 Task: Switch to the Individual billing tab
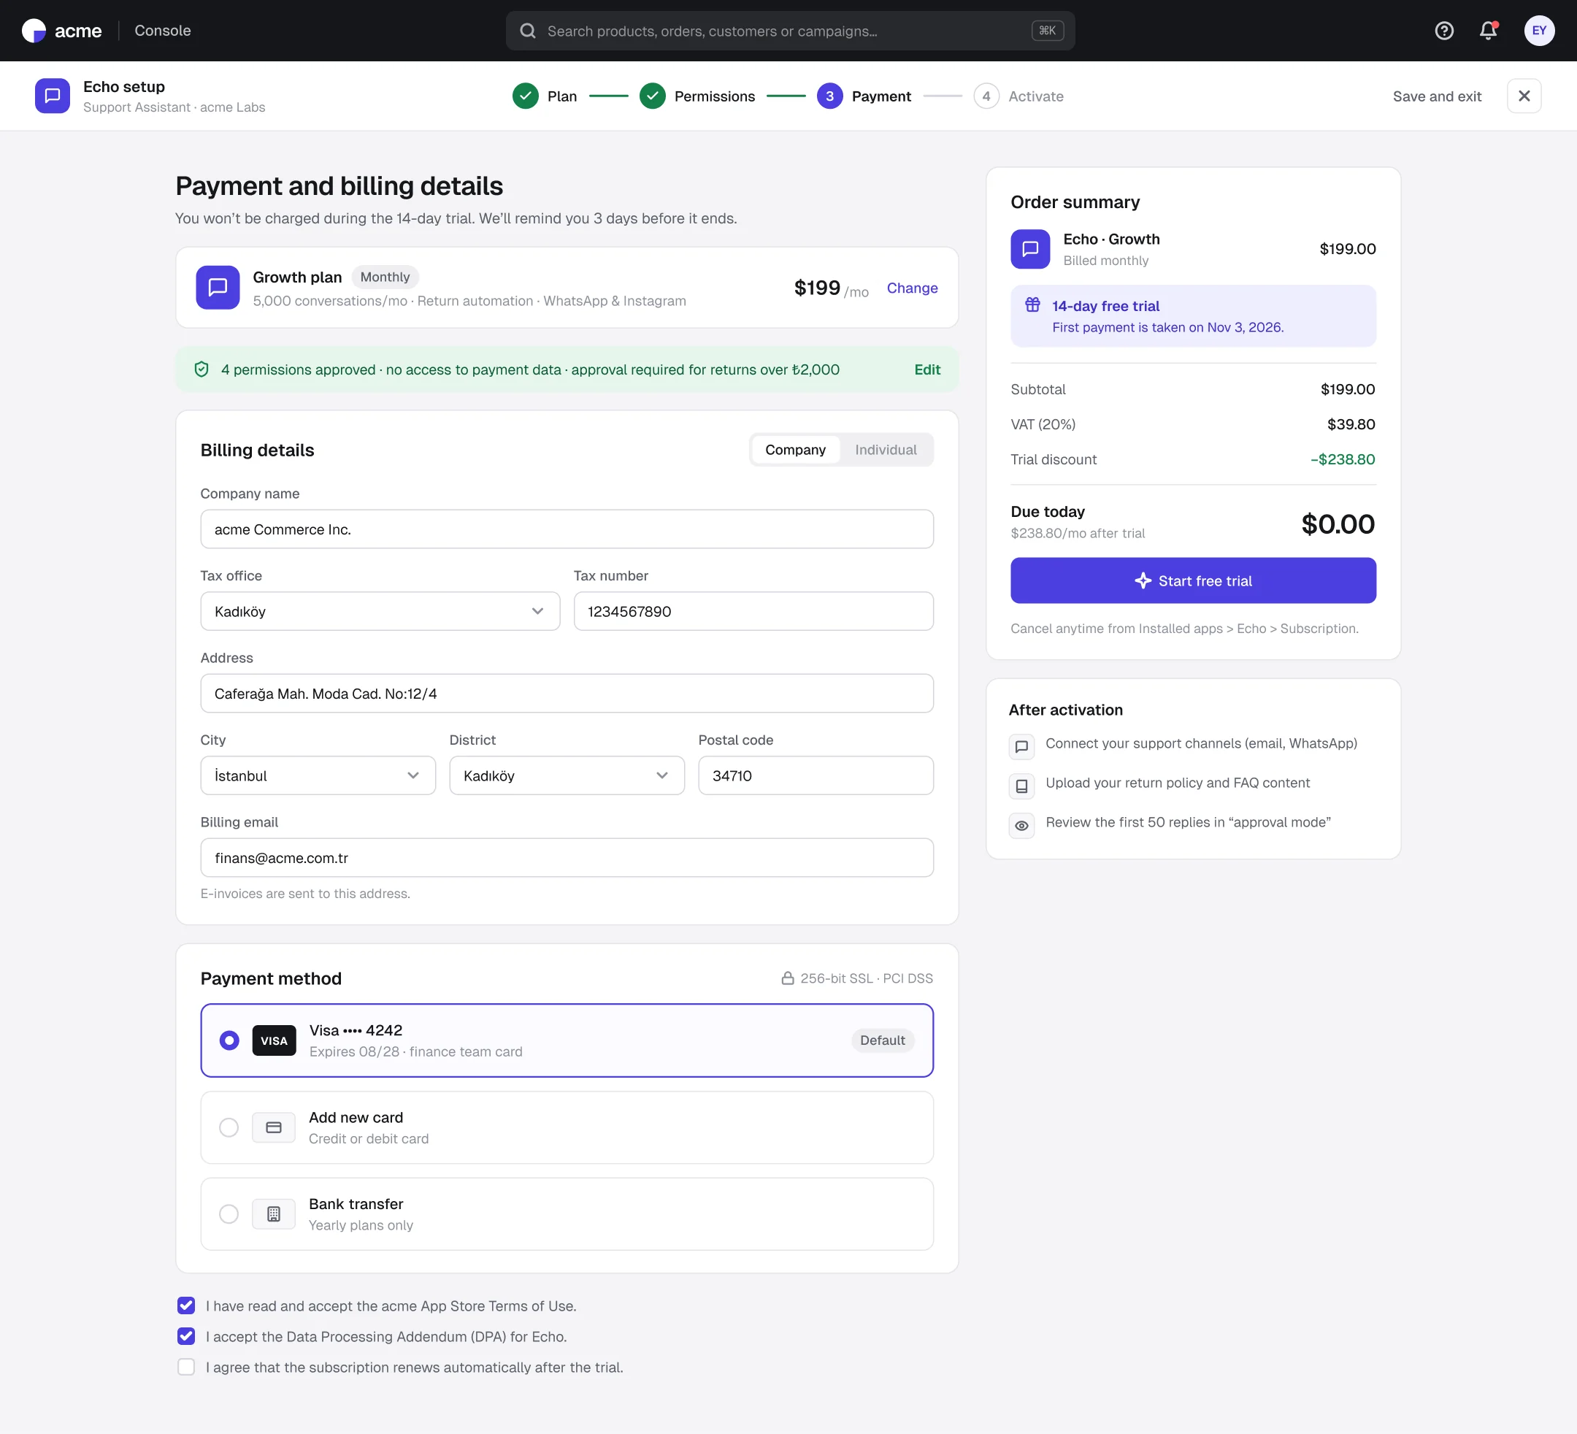point(886,450)
